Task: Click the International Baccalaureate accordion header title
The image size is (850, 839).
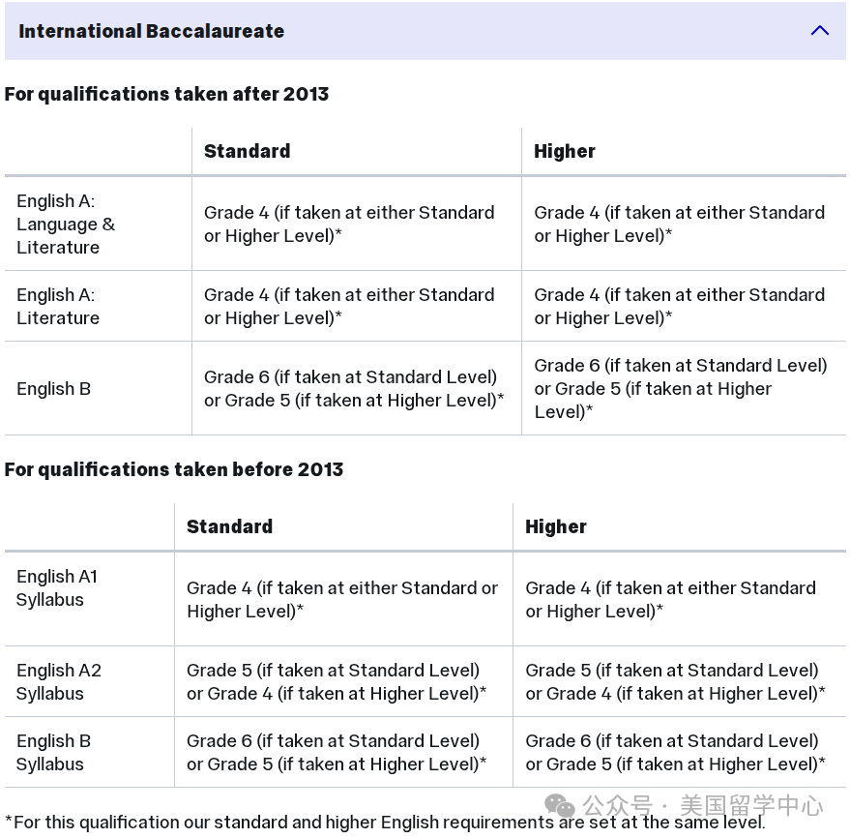Action: point(151,31)
